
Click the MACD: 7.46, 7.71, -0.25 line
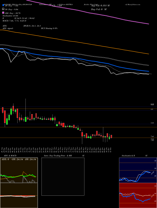pos(14,21)
